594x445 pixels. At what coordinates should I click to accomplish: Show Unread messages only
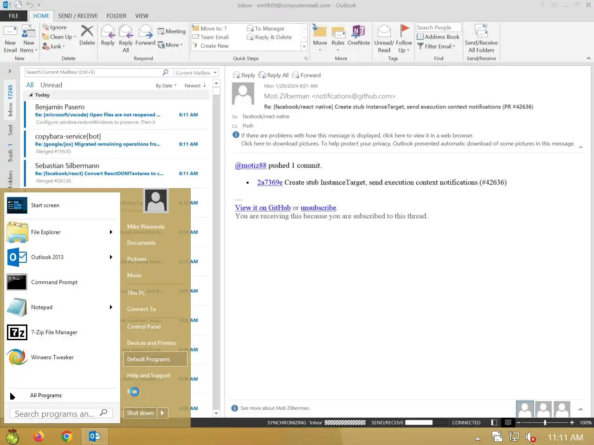(51, 85)
